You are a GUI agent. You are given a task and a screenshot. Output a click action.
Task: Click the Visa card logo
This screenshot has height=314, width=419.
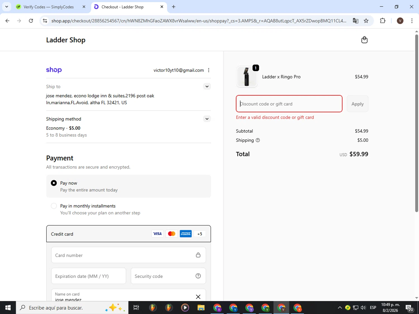(158, 234)
